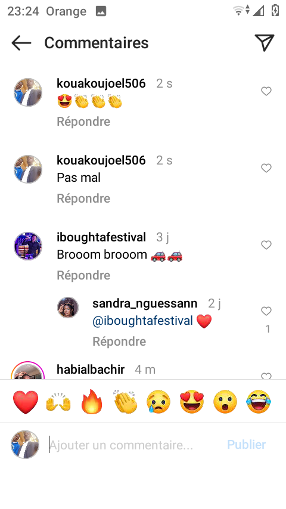Like the "Pas mal" comment

[x=266, y=168]
